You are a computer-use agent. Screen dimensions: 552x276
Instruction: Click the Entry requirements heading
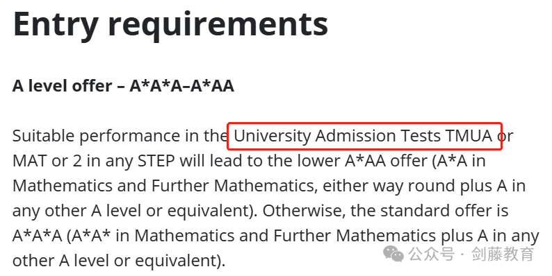(170, 24)
